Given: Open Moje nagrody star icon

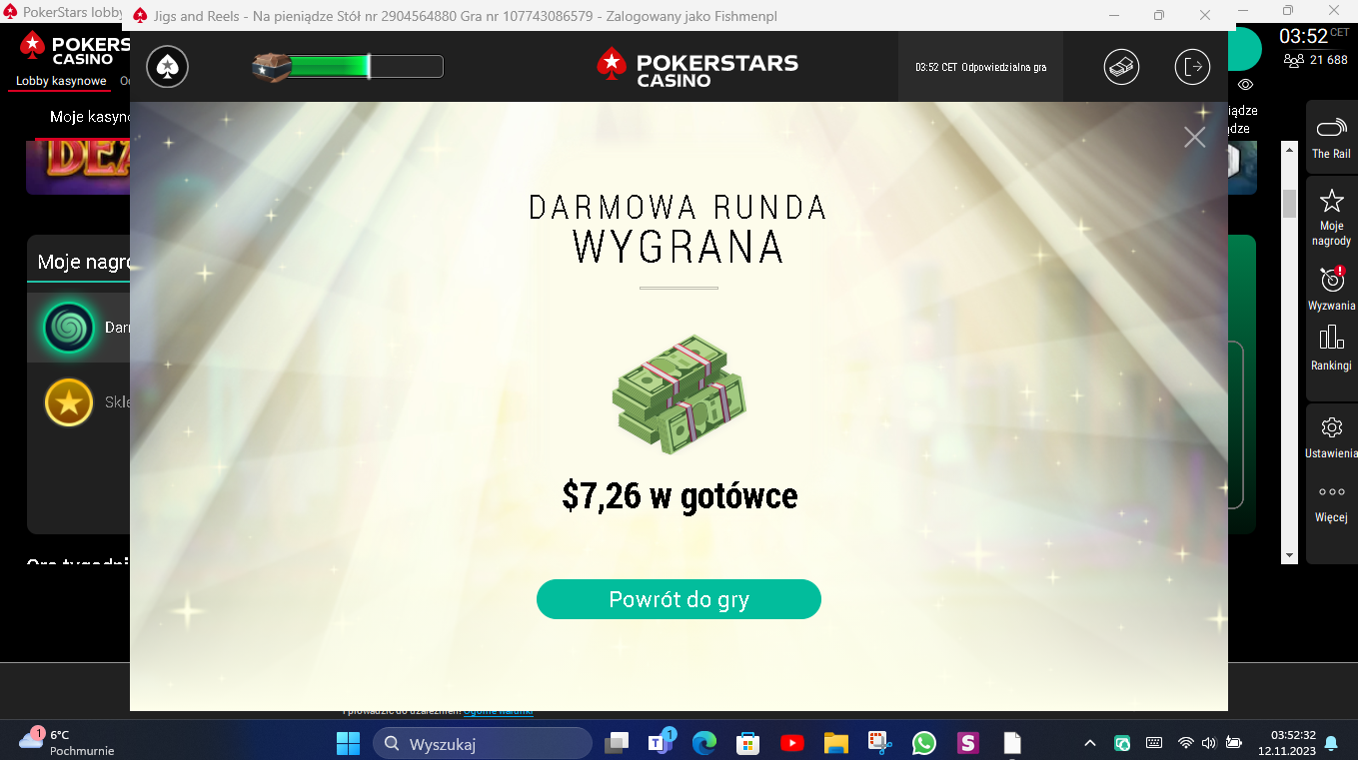Looking at the screenshot, I should (1331, 201).
